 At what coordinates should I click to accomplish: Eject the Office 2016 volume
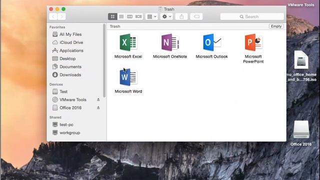[98, 107]
